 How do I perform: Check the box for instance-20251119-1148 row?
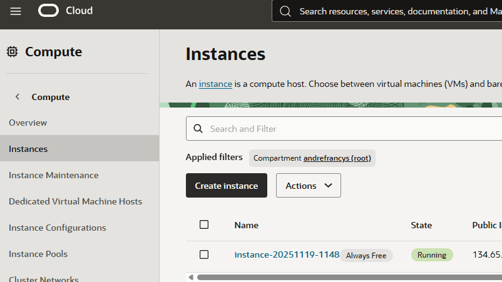pos(204,254)
